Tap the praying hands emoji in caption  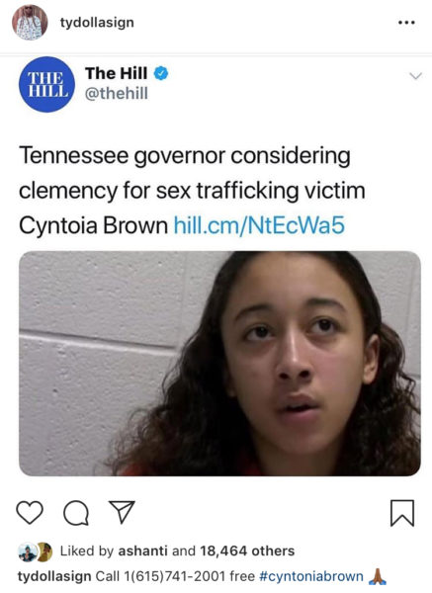(x=377, y=576)
